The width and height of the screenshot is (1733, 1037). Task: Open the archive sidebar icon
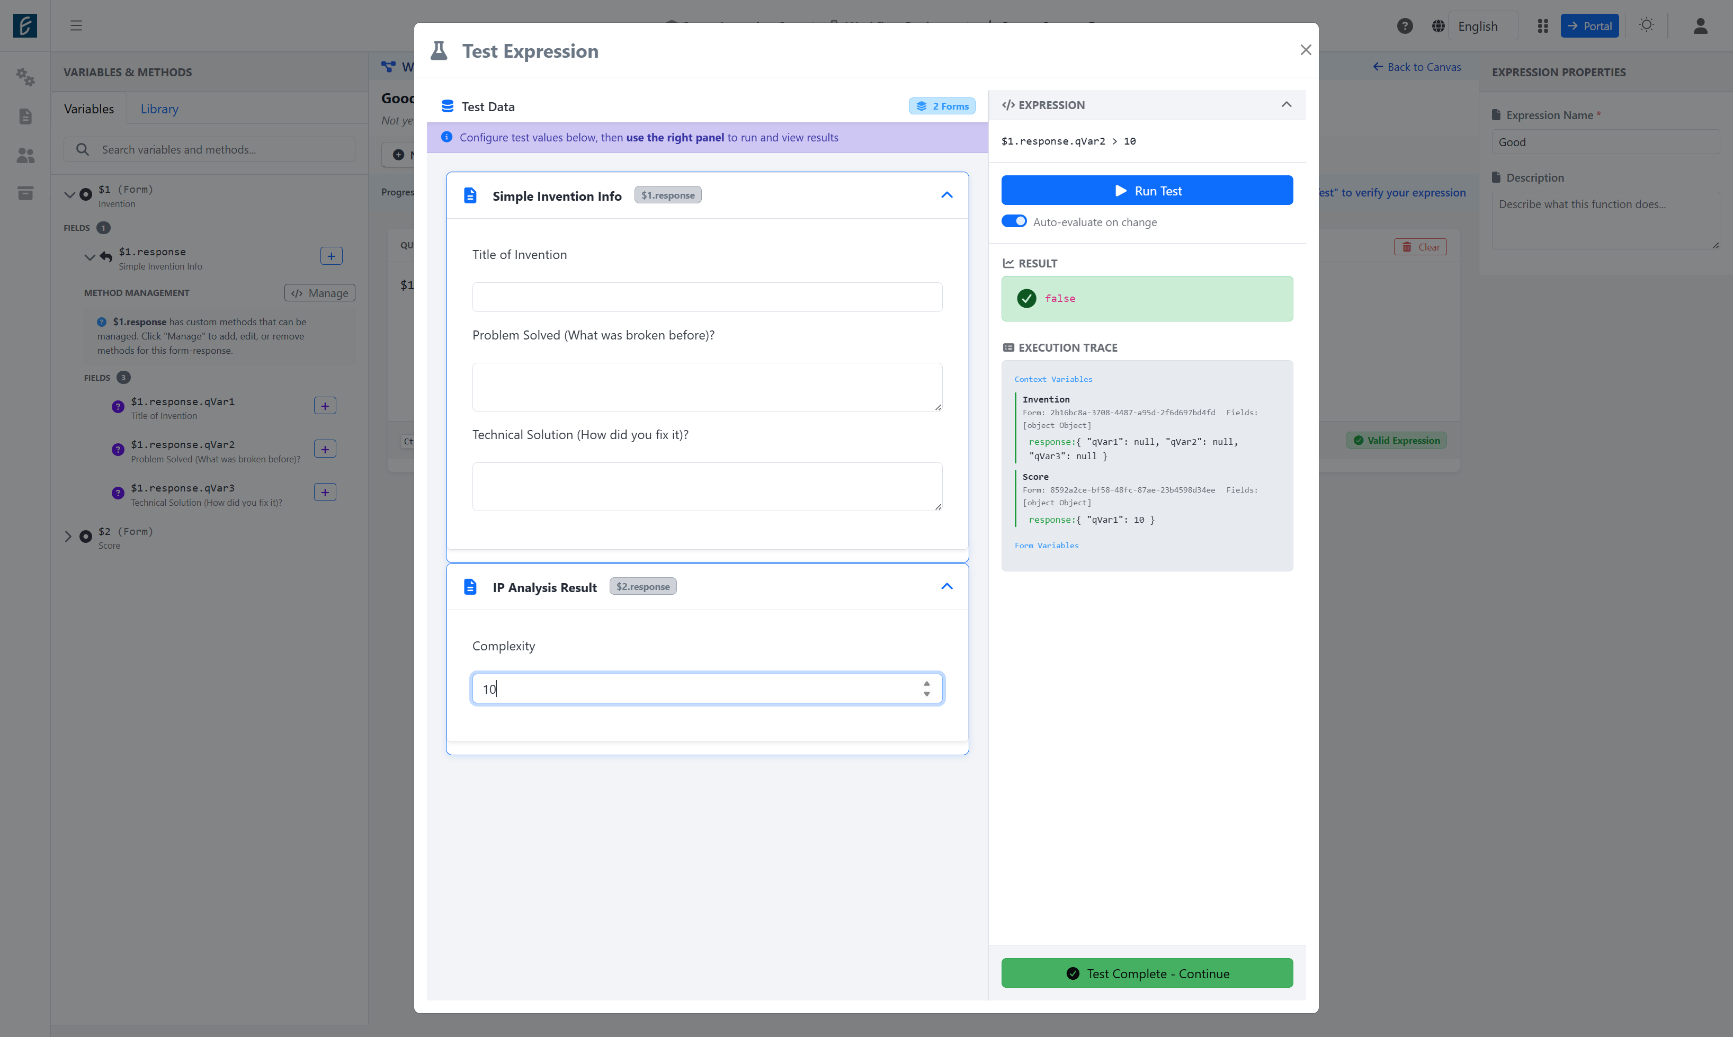(25, 193)
